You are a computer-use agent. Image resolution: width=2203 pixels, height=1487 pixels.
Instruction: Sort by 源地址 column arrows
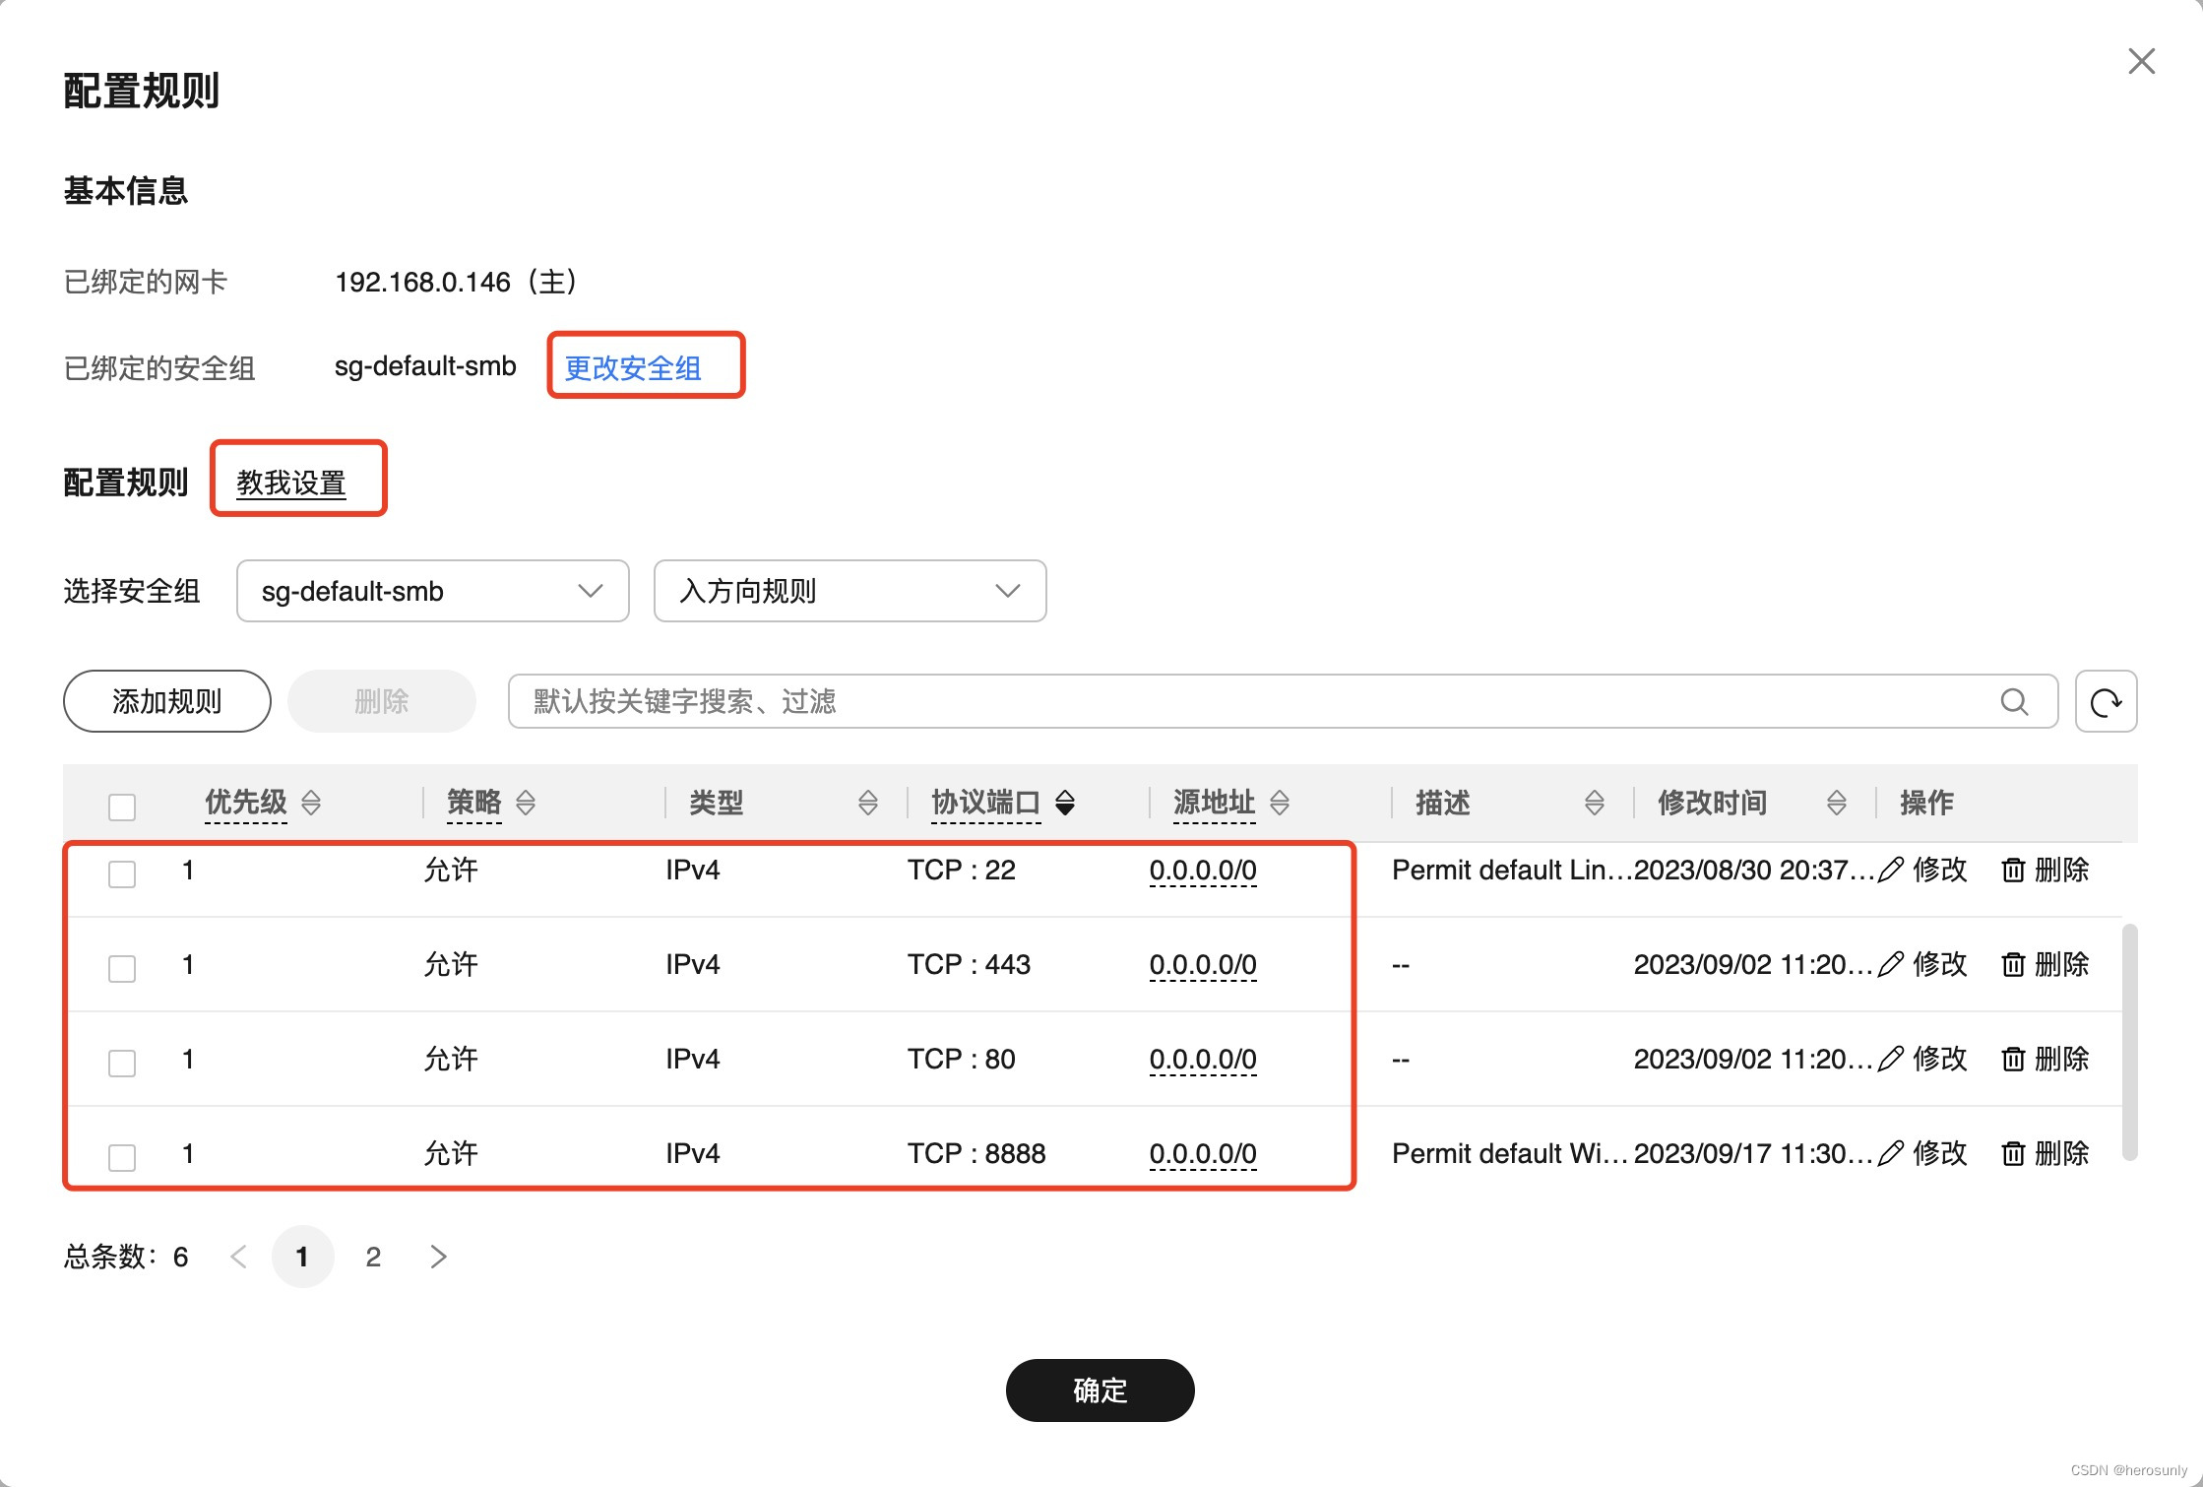pyautogui.click(x=1279, y=803)
